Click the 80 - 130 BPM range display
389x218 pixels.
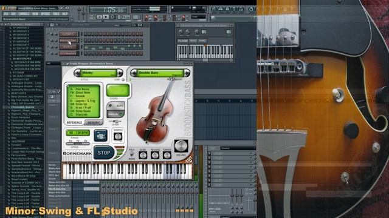78,133
